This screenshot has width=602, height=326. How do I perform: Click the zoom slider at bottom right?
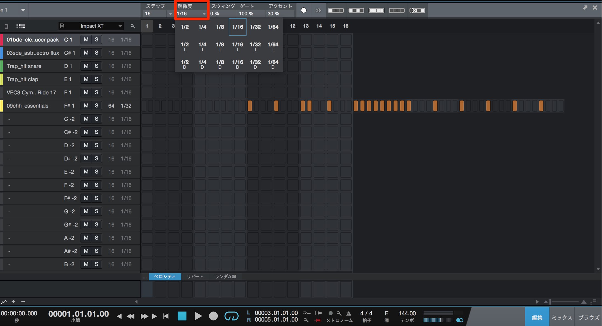coord(564,302)
